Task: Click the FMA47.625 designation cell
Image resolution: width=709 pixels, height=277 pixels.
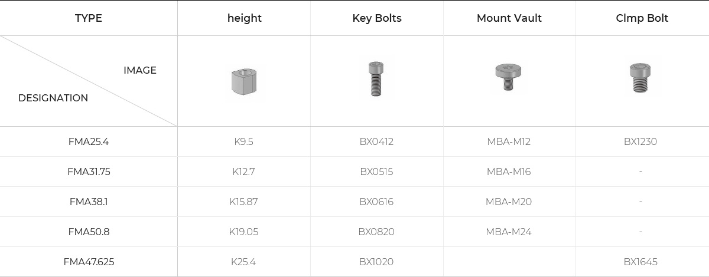Action: pos(89,262)
